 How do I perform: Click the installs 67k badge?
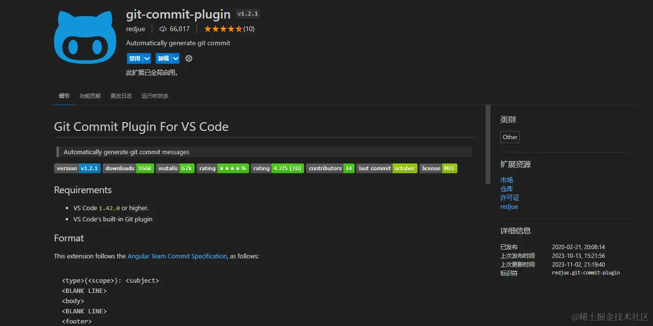pyautogui.click(x=175, y=168)
